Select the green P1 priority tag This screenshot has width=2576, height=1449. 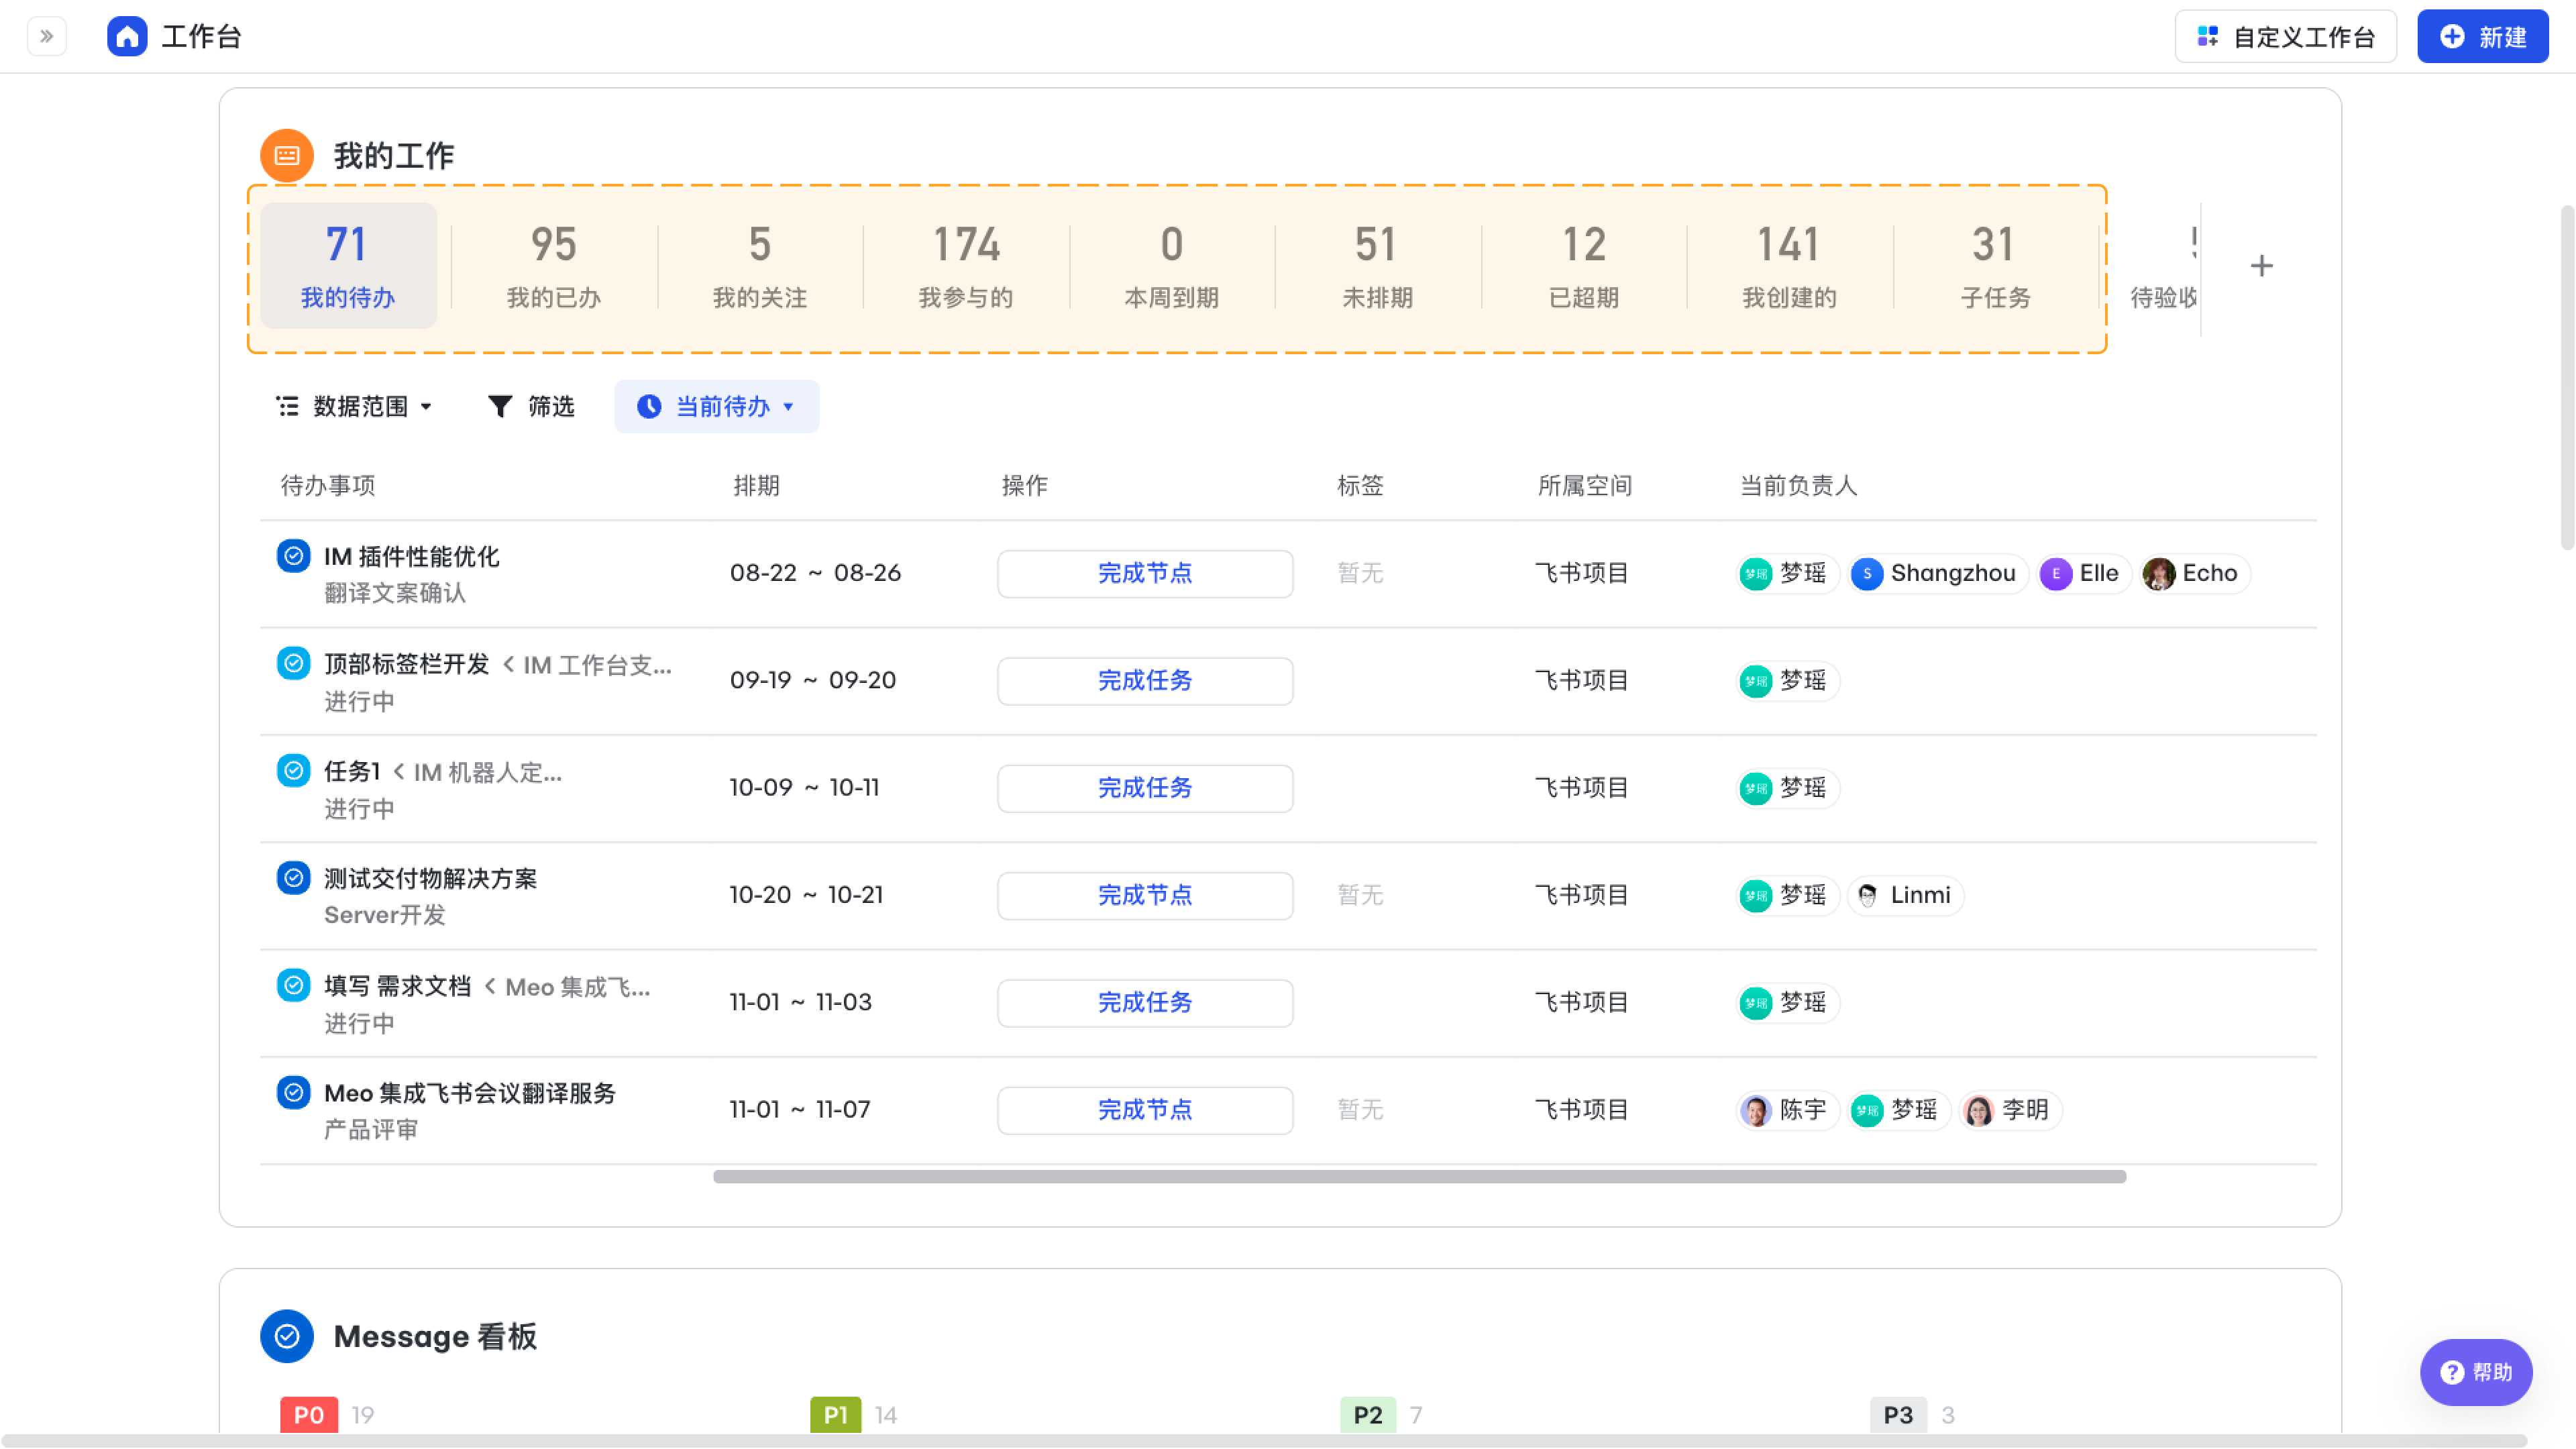(x=836, y=1415)
